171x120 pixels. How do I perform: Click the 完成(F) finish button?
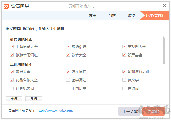[154, 111]
